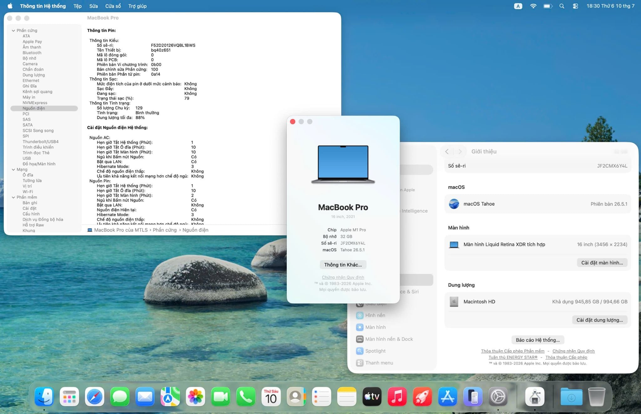Screen dimensions: 641x414
Task: Open Thanh menu in System Settings sidebar
Action: [x=379, y=363]
